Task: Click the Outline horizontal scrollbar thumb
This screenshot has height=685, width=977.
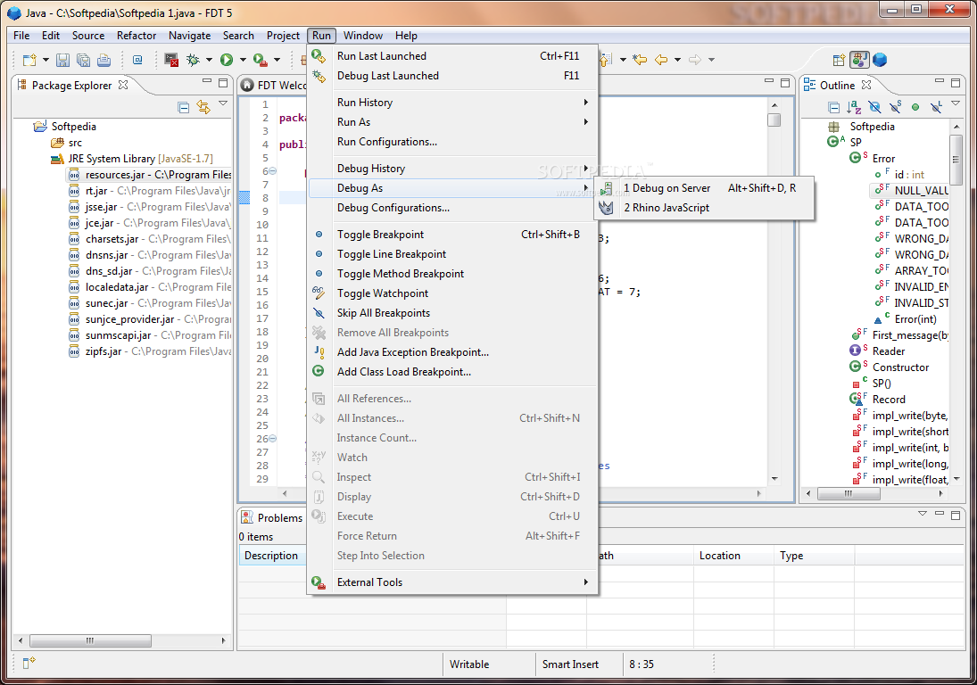Action: tap(848, 494)
